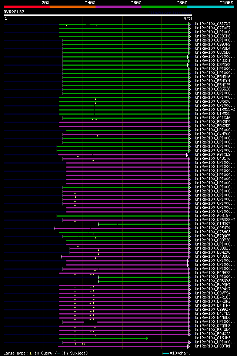Click the UniRef100_A4ICJ6 entry name
237x356 pixels.
click(x=213, y=118)
